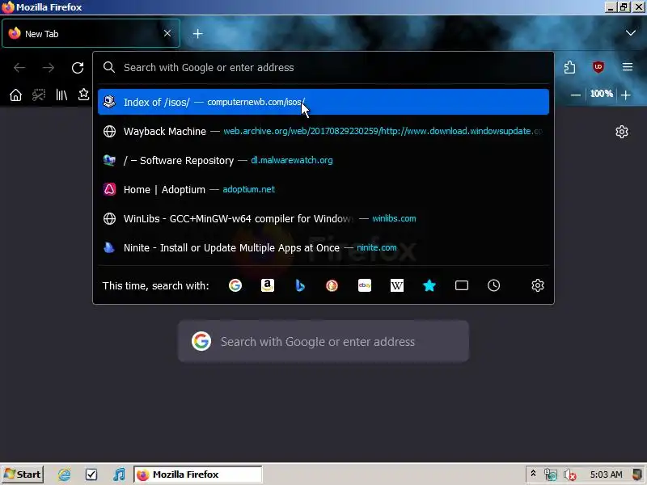Search this time with Amazon icon
647x485 pixels.
[268, 285]
